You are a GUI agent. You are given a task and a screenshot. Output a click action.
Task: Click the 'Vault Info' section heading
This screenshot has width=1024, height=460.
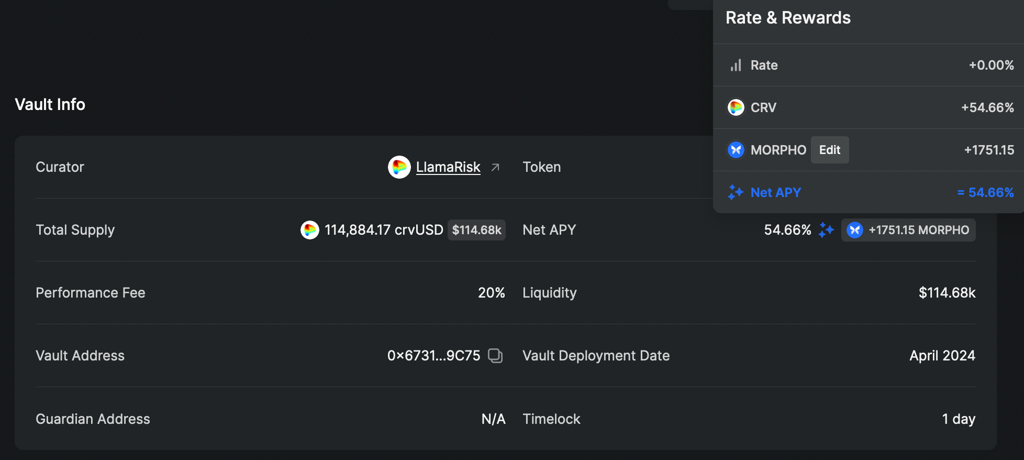tap(50, 104)
